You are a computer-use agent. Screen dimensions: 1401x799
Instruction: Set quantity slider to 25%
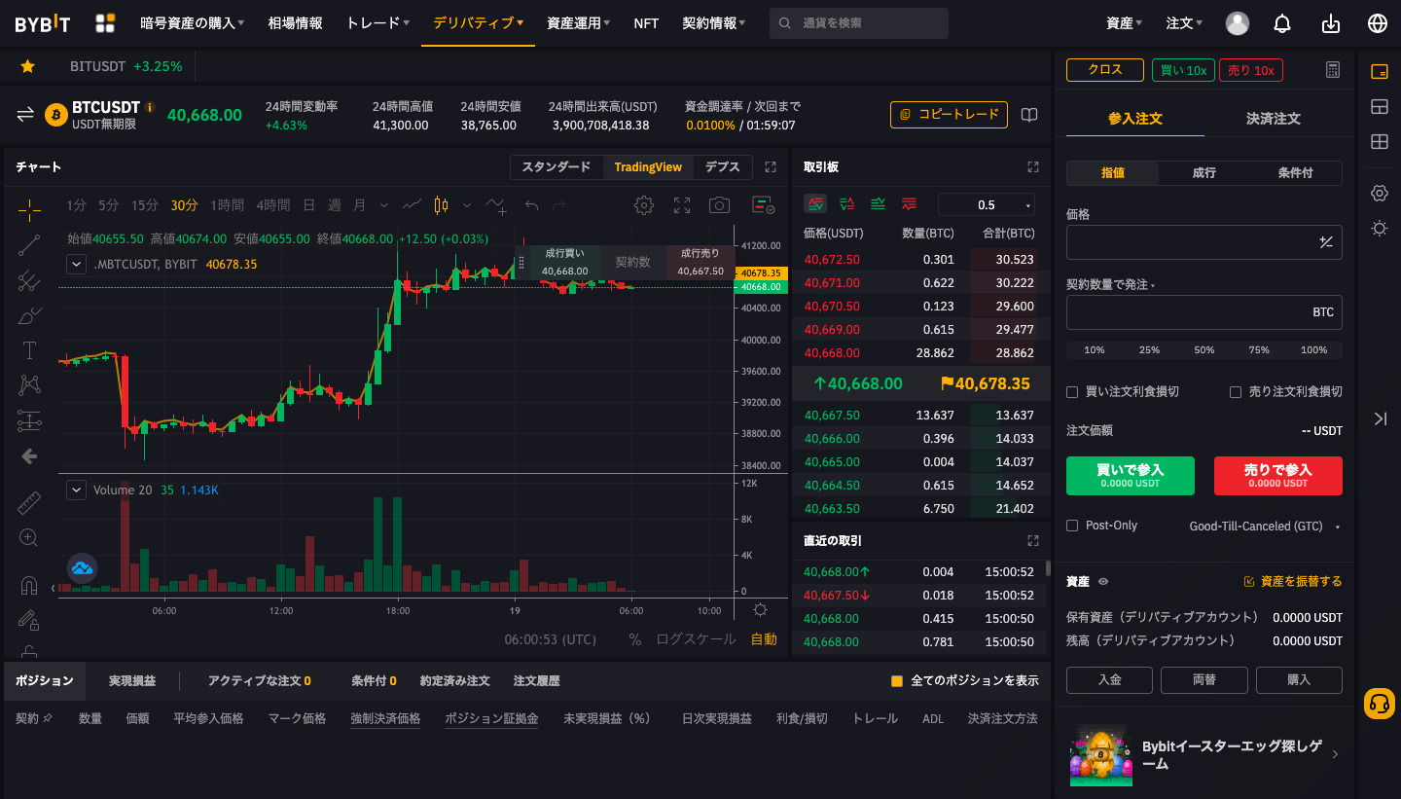click(x=1150, y=350)
